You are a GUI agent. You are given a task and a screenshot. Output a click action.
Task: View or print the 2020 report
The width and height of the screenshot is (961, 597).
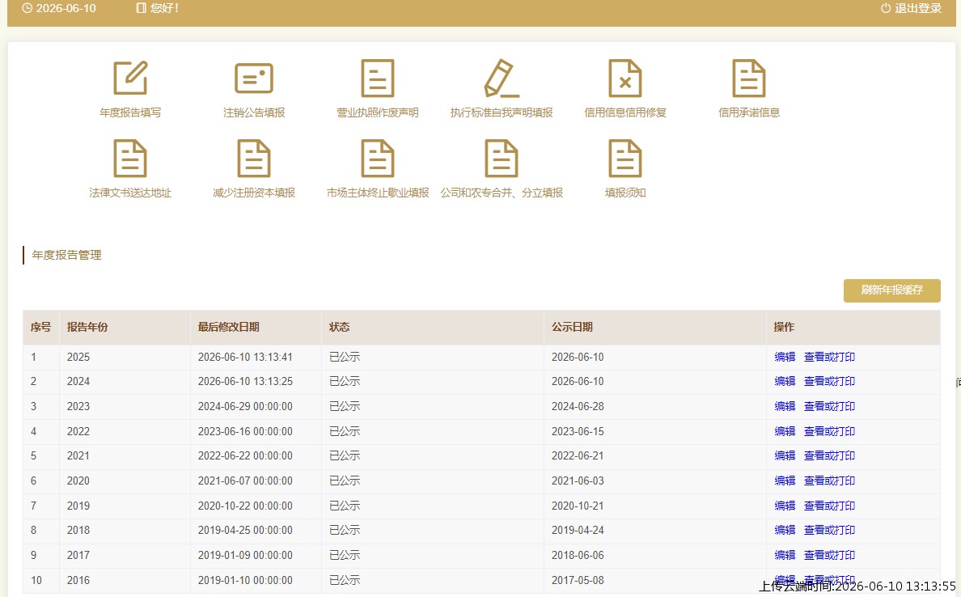829,481
